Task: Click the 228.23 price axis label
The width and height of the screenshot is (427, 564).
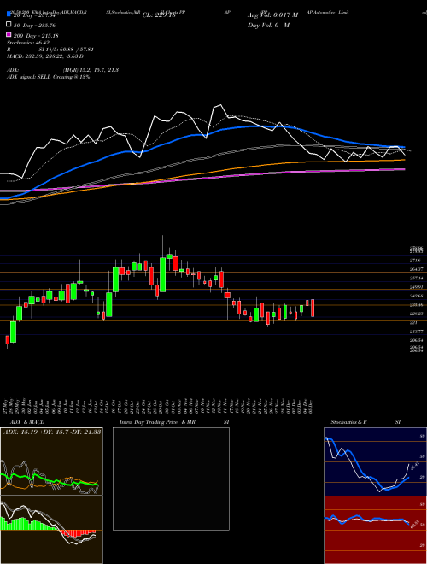Action: tap(416, 314)
